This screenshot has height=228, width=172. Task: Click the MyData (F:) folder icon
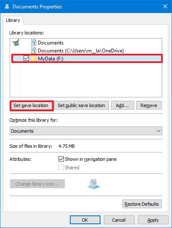[34, 58]
